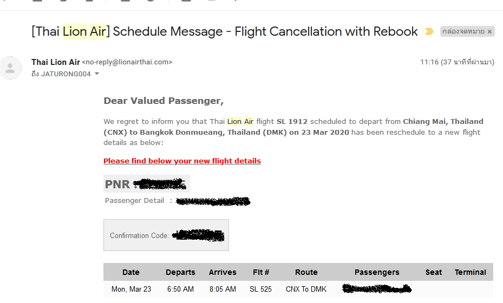The width and height of the screenshot is (503, 303).
Task: Click sender name Thai Lion Air
Action: tap(55, 62)
